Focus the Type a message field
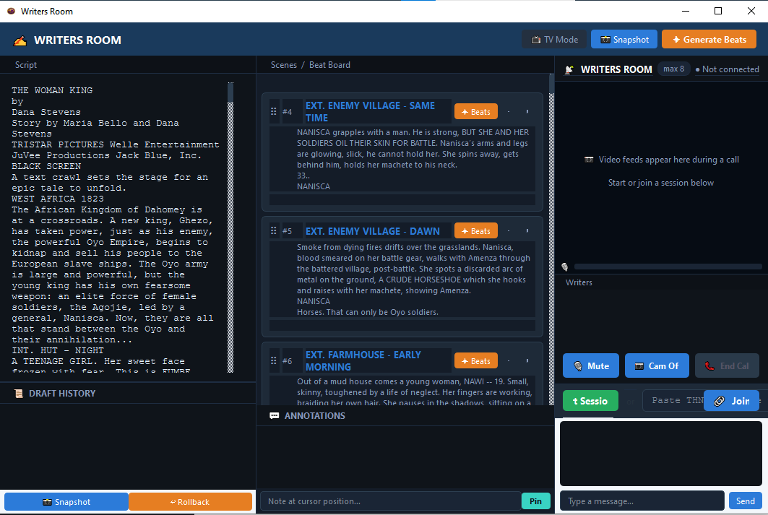This screenshot has width=768, height=515. pos(642,501)
